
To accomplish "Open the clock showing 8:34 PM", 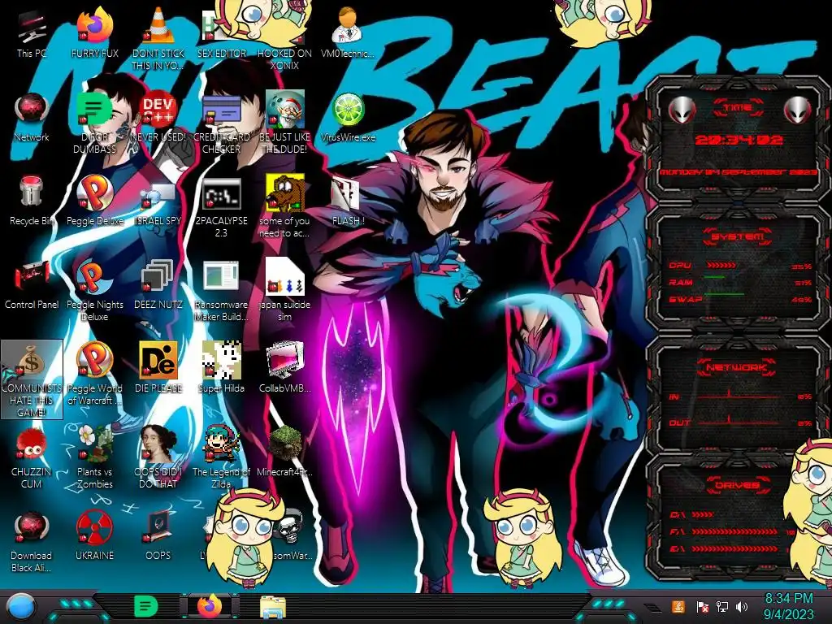I will point(788,606).
